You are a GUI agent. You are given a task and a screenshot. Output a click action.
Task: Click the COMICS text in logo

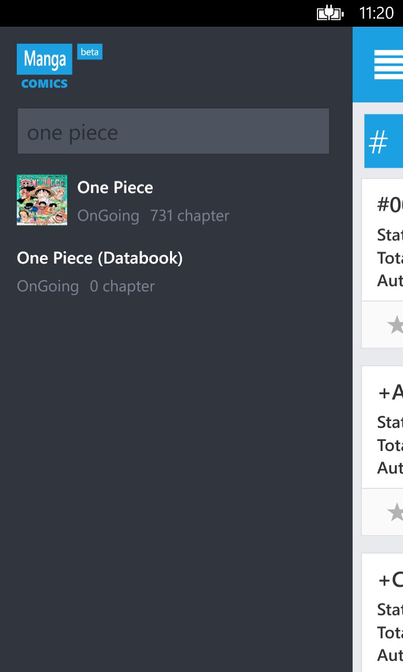click(45, 83)
